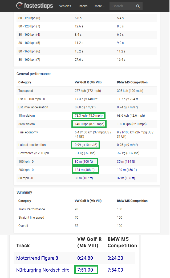The image size is (170, 278).
Task: Click the 277 kph (172 mph) value
Action: point(88,91)
